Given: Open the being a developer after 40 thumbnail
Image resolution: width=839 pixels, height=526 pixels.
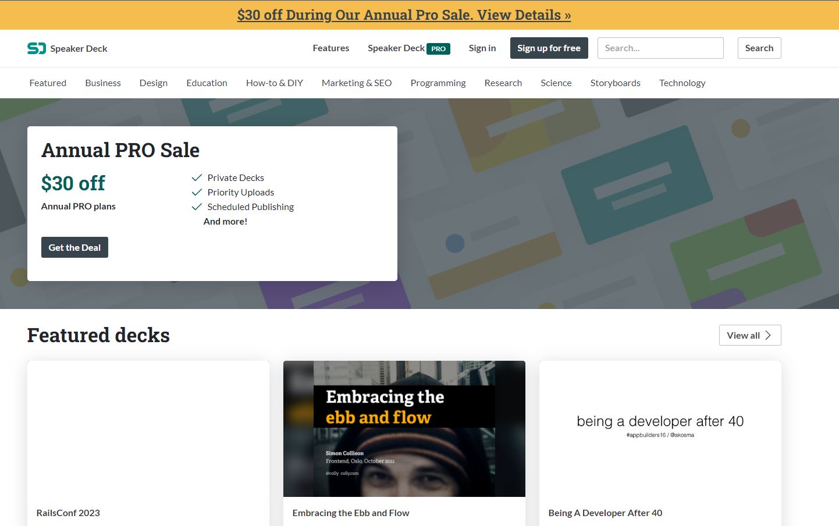Looking at the screenshot, I should [660, 429].
